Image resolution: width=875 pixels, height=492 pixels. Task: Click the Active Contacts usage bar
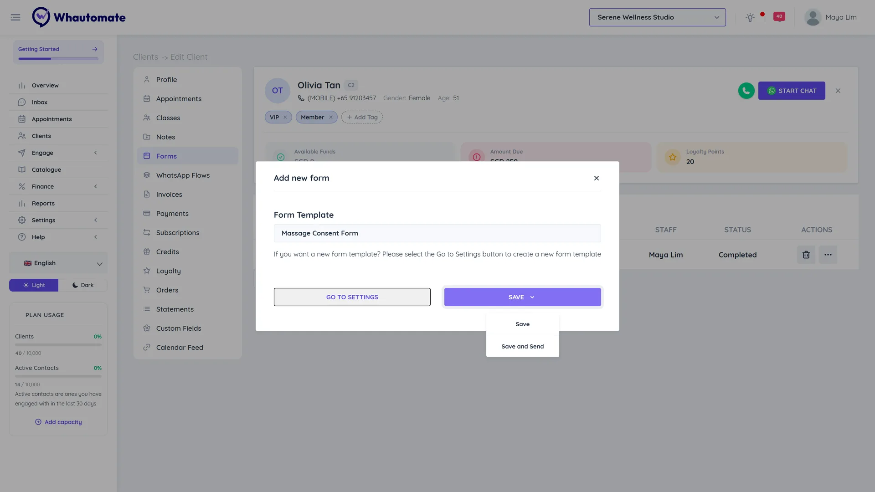(58, 376)
